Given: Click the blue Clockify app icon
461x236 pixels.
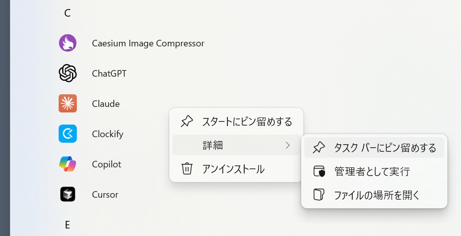Looking at the screenshot, I should click(67, 134).
